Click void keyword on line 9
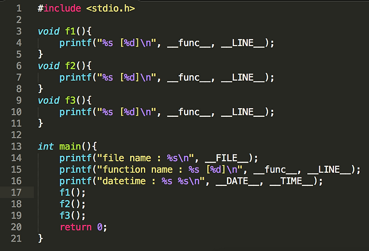369x251 pixels. pyautogui.click(x=49, y=100)
